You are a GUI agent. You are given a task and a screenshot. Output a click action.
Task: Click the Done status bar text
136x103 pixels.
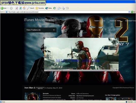4,102
